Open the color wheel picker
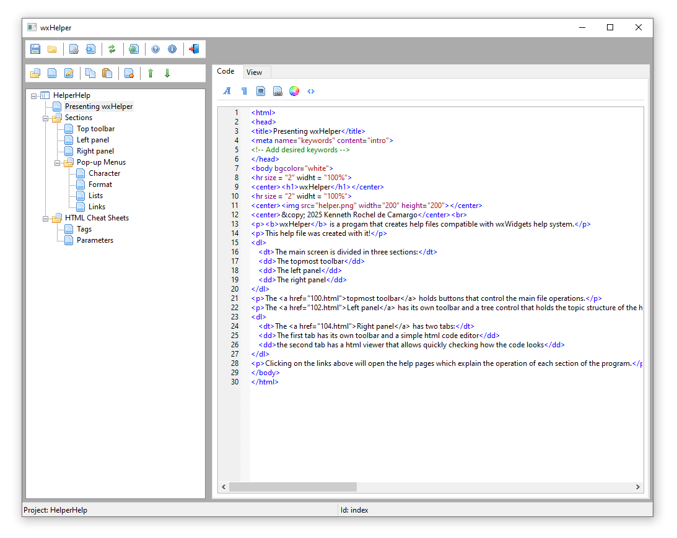Viewport: 677px width, 538px height. 294,91
